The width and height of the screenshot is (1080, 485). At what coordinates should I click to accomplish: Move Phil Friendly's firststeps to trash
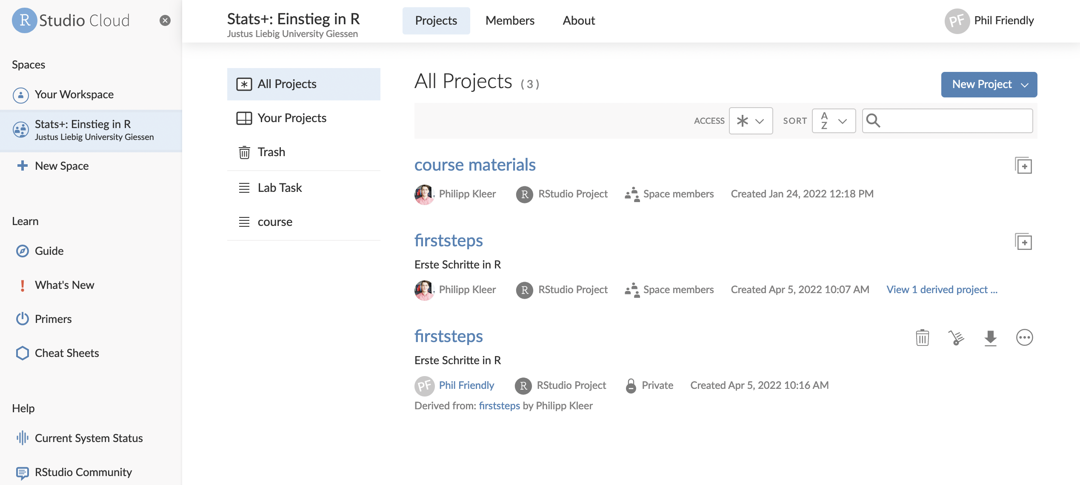tap(922, 338)
